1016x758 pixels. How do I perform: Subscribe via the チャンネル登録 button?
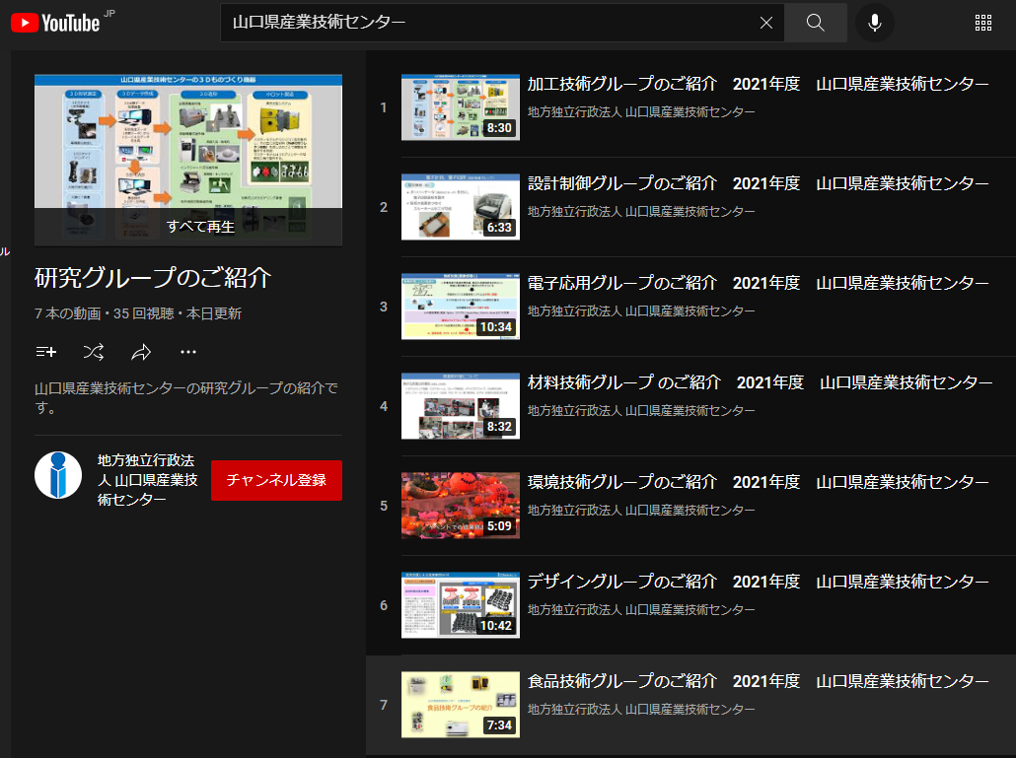coord(276,480)
